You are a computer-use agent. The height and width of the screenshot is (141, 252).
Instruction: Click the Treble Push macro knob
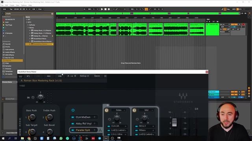[50, 117]
